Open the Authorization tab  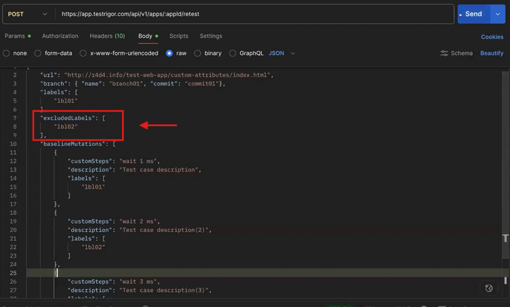coord(60,36)
